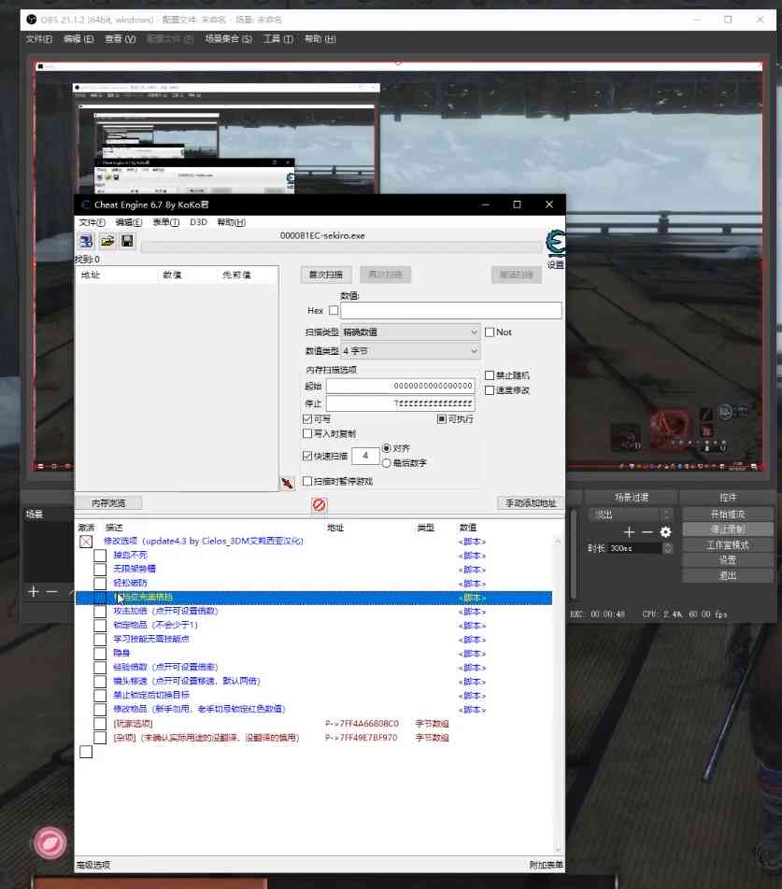Click the pink round floating icon
Screen dimensions: 782x889
coord(50,843)
